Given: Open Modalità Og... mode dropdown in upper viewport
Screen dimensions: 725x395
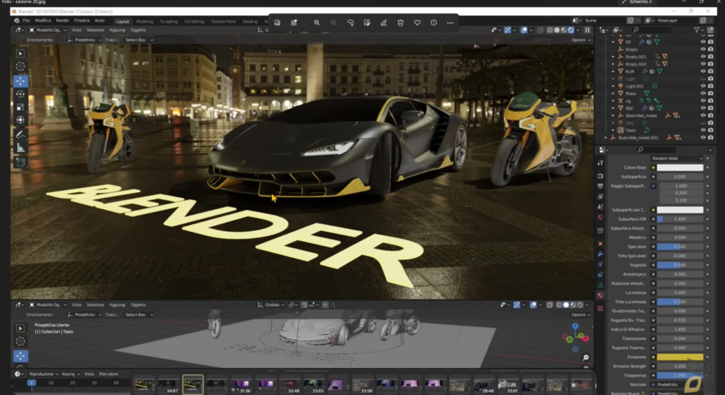Looking at the screenshot, I should click(x=47, y=30).
